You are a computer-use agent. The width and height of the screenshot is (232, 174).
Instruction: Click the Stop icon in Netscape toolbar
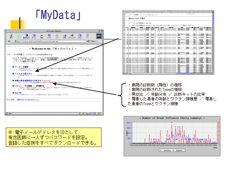pos(88,36)
